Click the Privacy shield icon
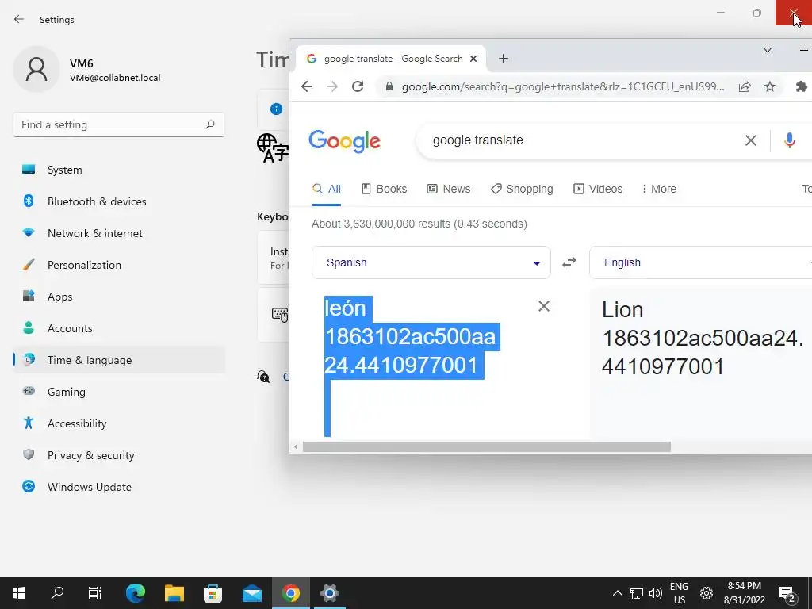Image resolution: width=812 pixels, height=609 pixels. pyautogui.click(x=29, y=454)
